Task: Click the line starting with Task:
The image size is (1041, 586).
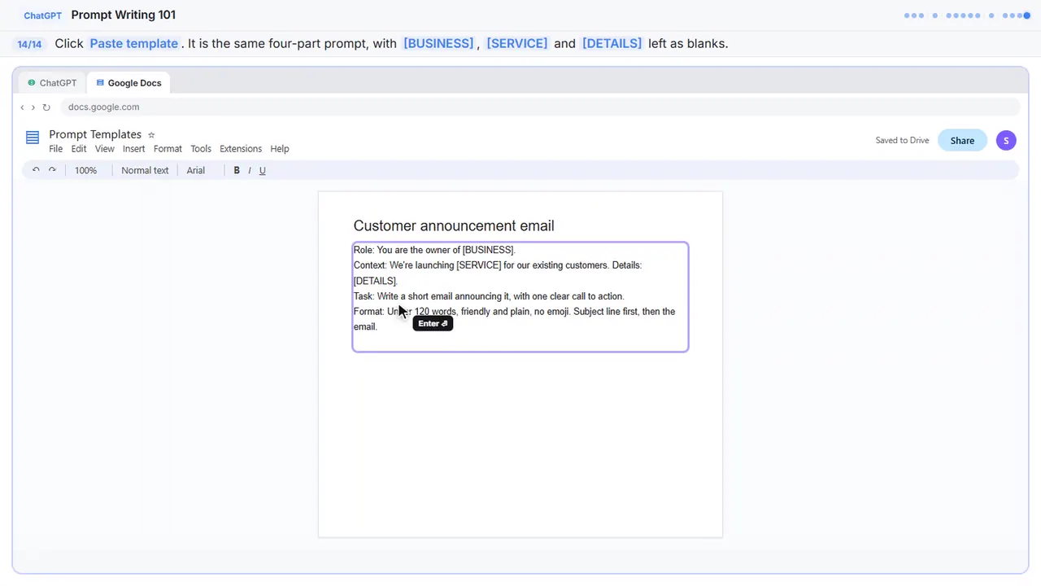Action: click(489, 296)
